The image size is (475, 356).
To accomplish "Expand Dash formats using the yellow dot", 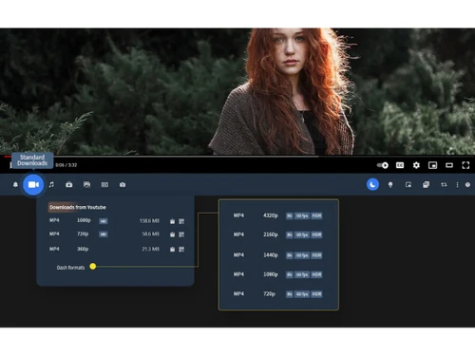I will point(93,267).
